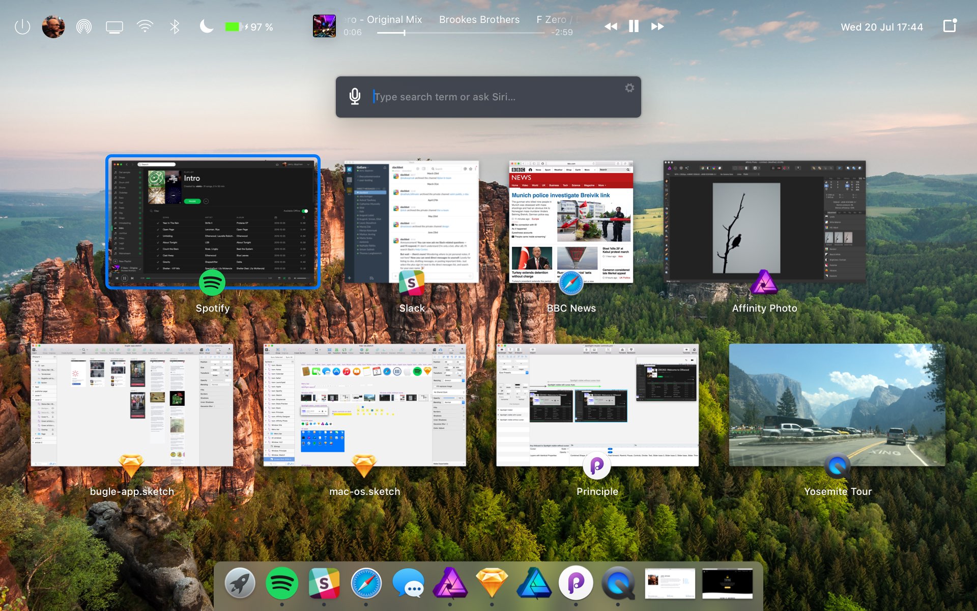Viewport: 977px width, 611px height.
Task: Open the Video tab on BBC News
Action: click(525, 185)
